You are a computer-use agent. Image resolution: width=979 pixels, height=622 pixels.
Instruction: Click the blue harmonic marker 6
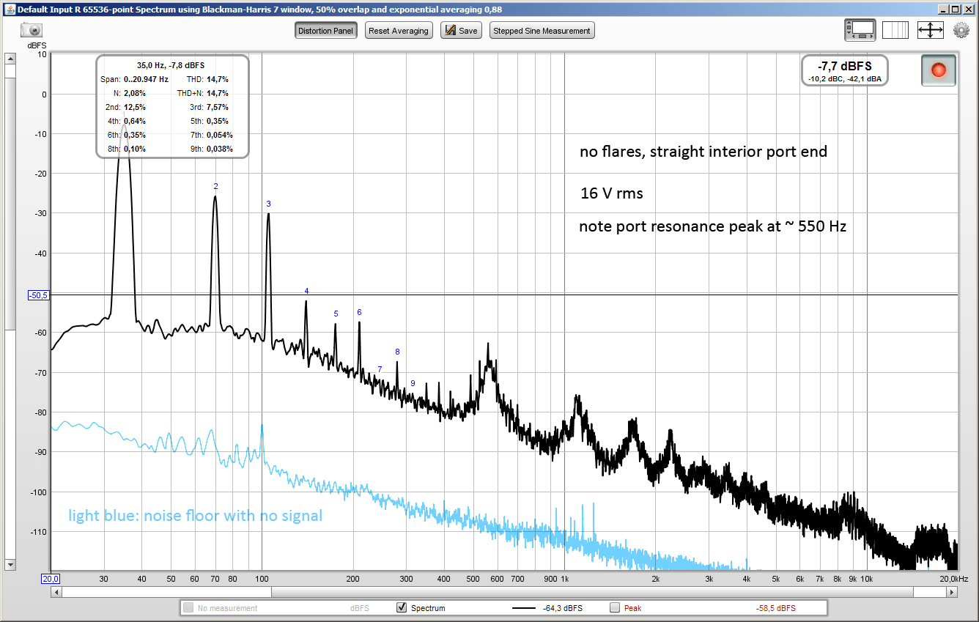click(359, 312)
